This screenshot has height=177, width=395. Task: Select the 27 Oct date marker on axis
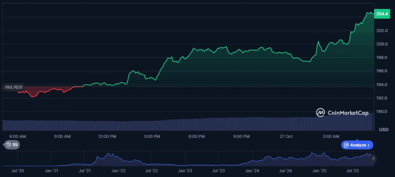tap(286, 137)
